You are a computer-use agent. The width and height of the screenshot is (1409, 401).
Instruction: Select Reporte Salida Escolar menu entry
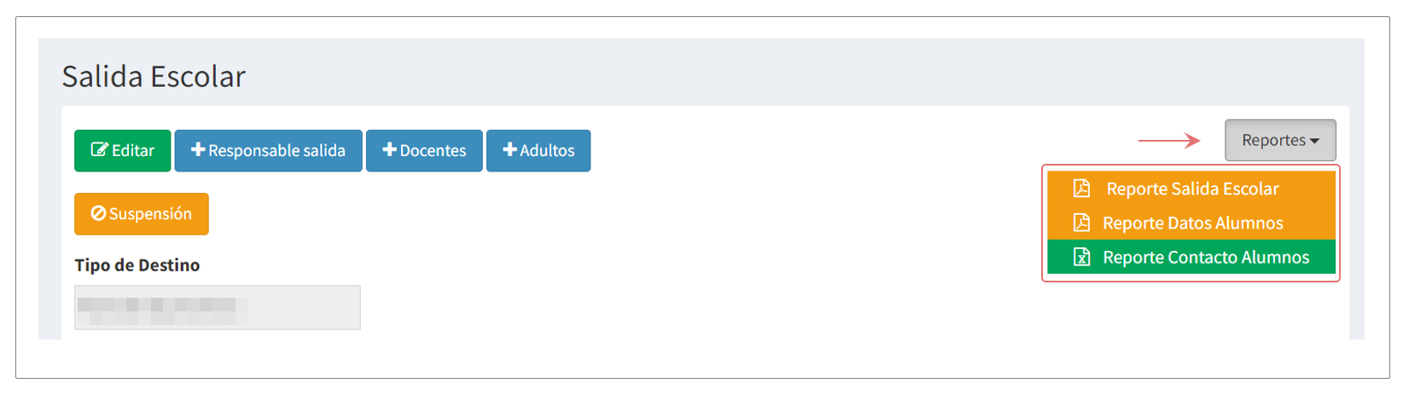[1191, 189]
